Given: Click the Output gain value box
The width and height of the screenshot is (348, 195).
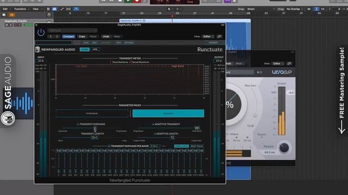Looking at the screenshot, I should point(219,61).
